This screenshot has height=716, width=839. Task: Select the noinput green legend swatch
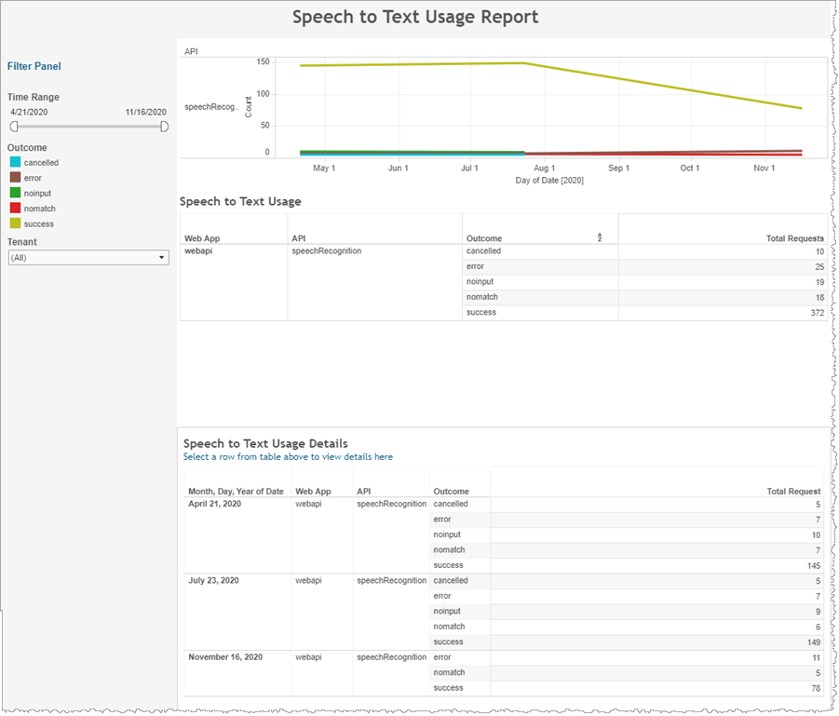[x=14, y=193]
